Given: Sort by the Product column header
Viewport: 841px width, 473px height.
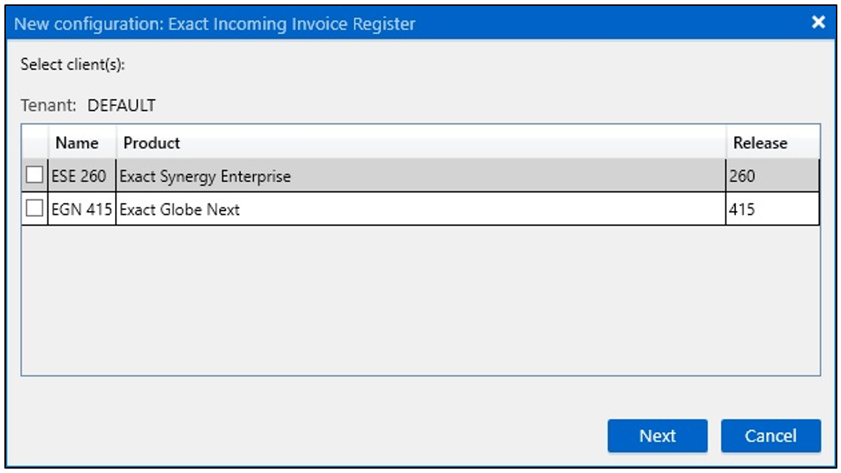Looking at the screenshot, I should point(421,143).
